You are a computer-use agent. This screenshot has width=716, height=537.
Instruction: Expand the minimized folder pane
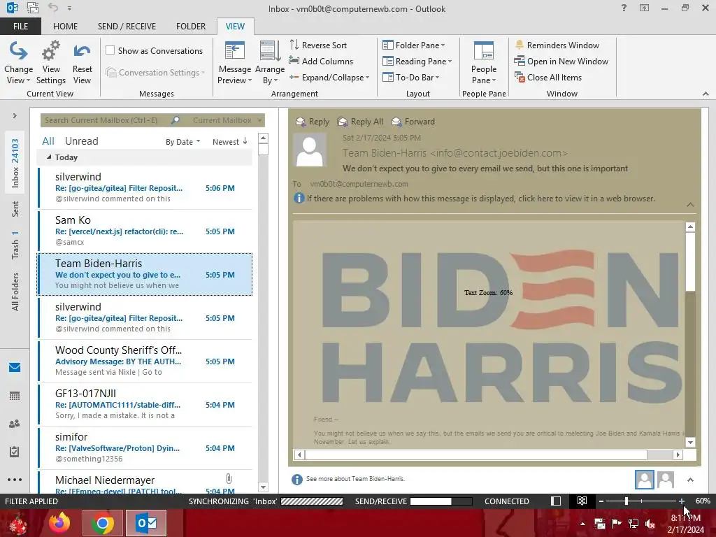click(x=15, y=116)
